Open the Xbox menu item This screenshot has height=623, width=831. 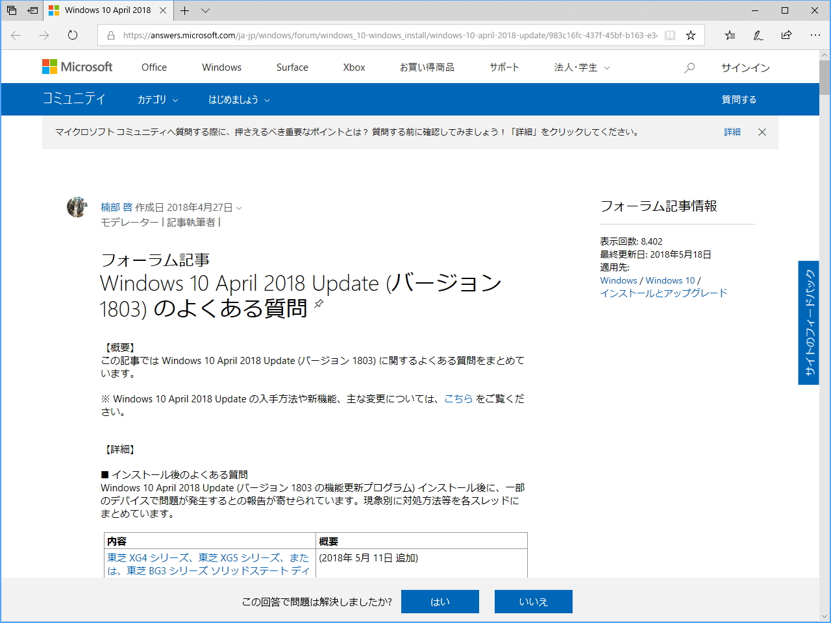[x=353, y=67]
